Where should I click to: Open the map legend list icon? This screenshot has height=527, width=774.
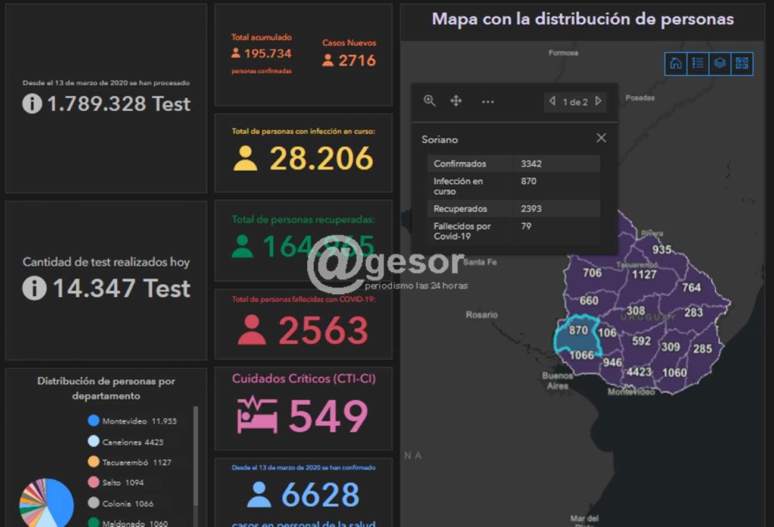pyautogui.click(x=698, y=64)
